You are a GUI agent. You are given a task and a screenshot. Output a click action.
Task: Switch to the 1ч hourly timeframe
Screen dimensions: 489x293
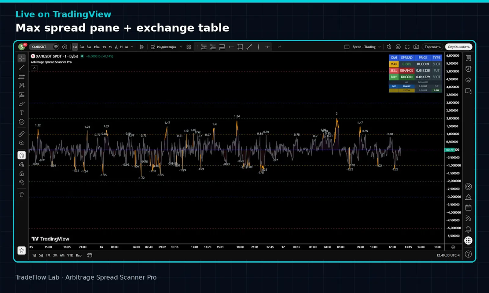pyautogui.click(x=104, y=47)
